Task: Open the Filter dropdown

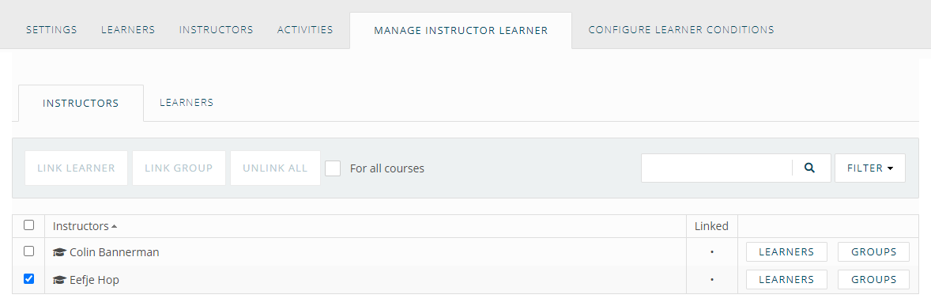Action: [x=870, y=168]
